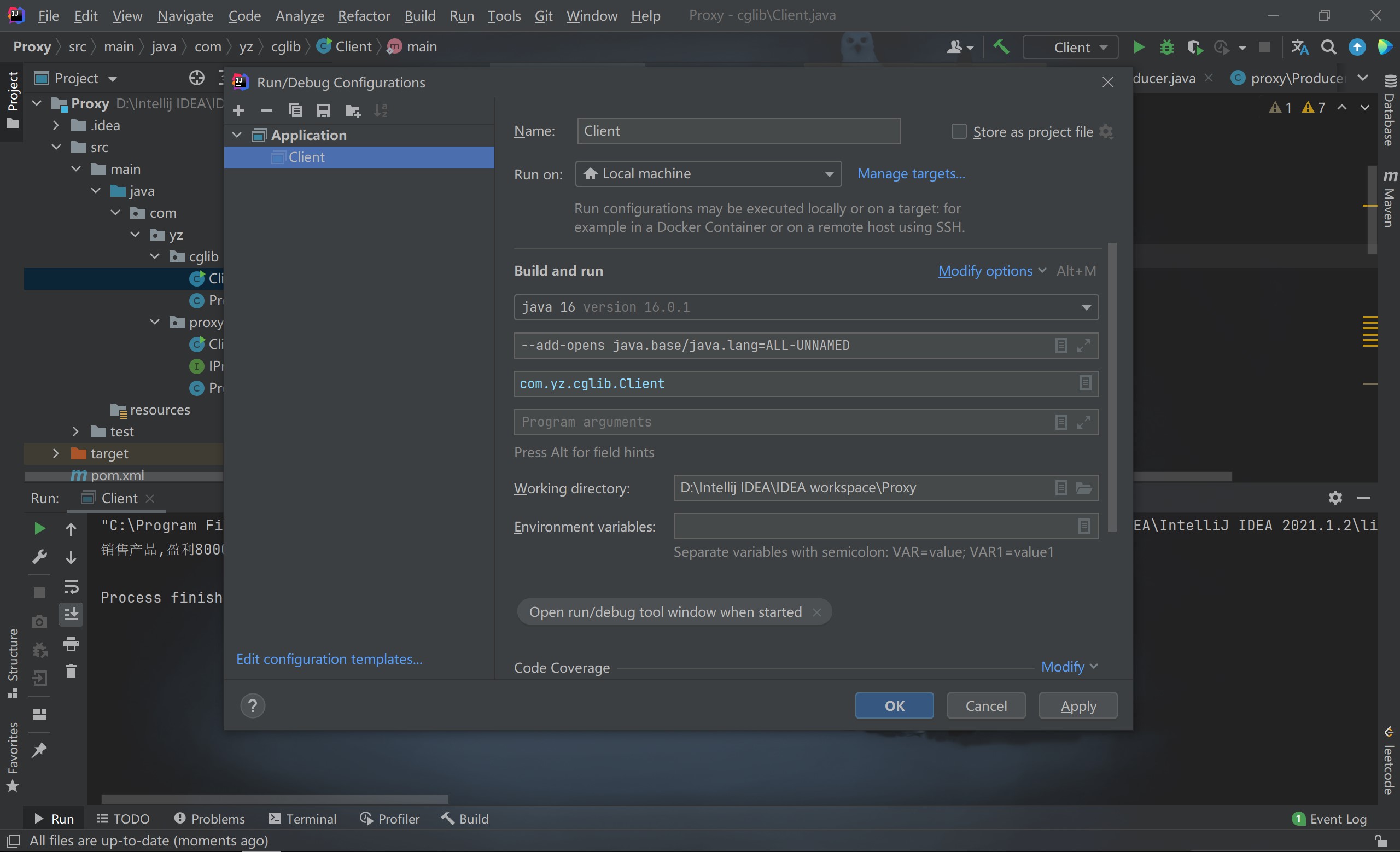Click the copy configuration icon
The image size is (1400, 852).
(295, 110)
